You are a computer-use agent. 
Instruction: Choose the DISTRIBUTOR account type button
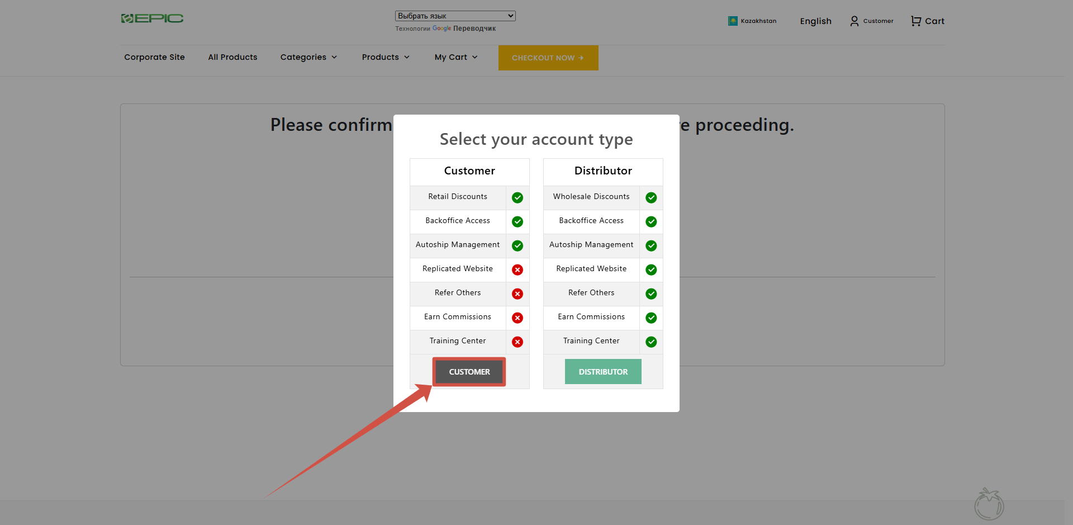coord(603,372)
